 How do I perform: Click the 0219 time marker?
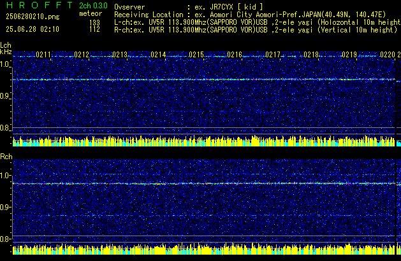point(349,55)
